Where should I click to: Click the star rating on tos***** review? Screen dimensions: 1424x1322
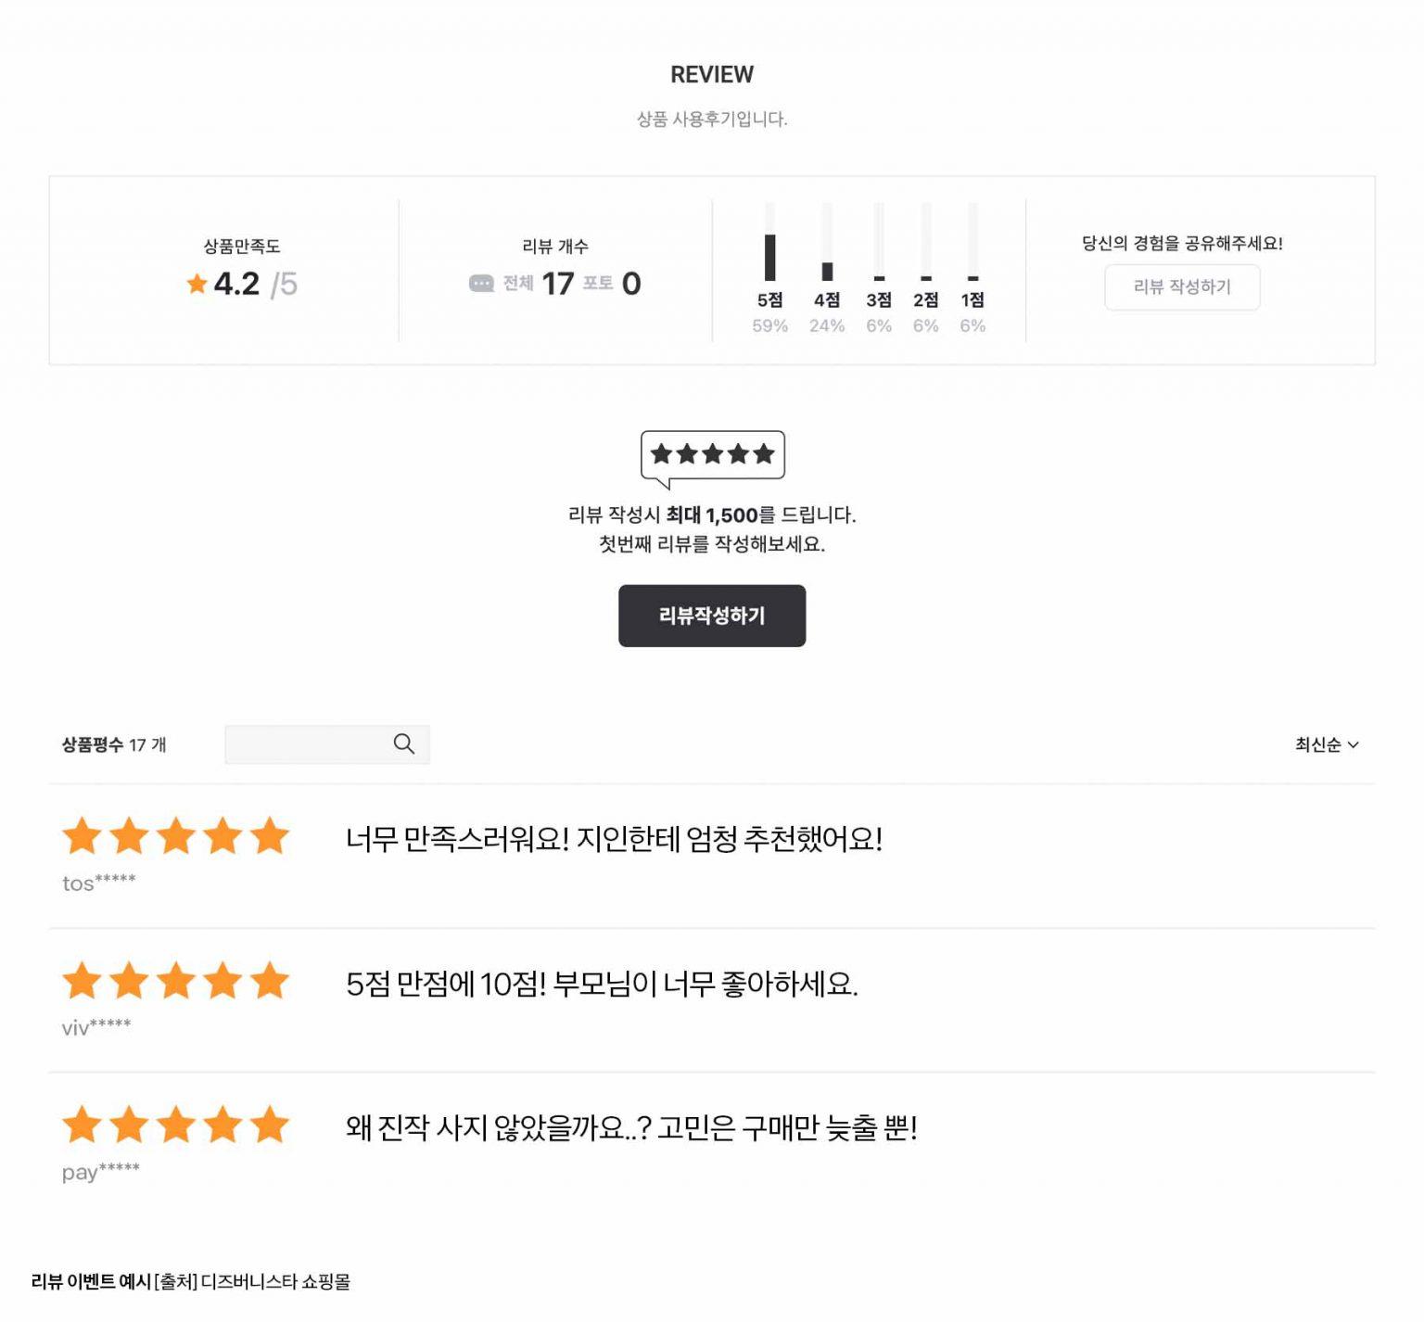pos(176,836)
